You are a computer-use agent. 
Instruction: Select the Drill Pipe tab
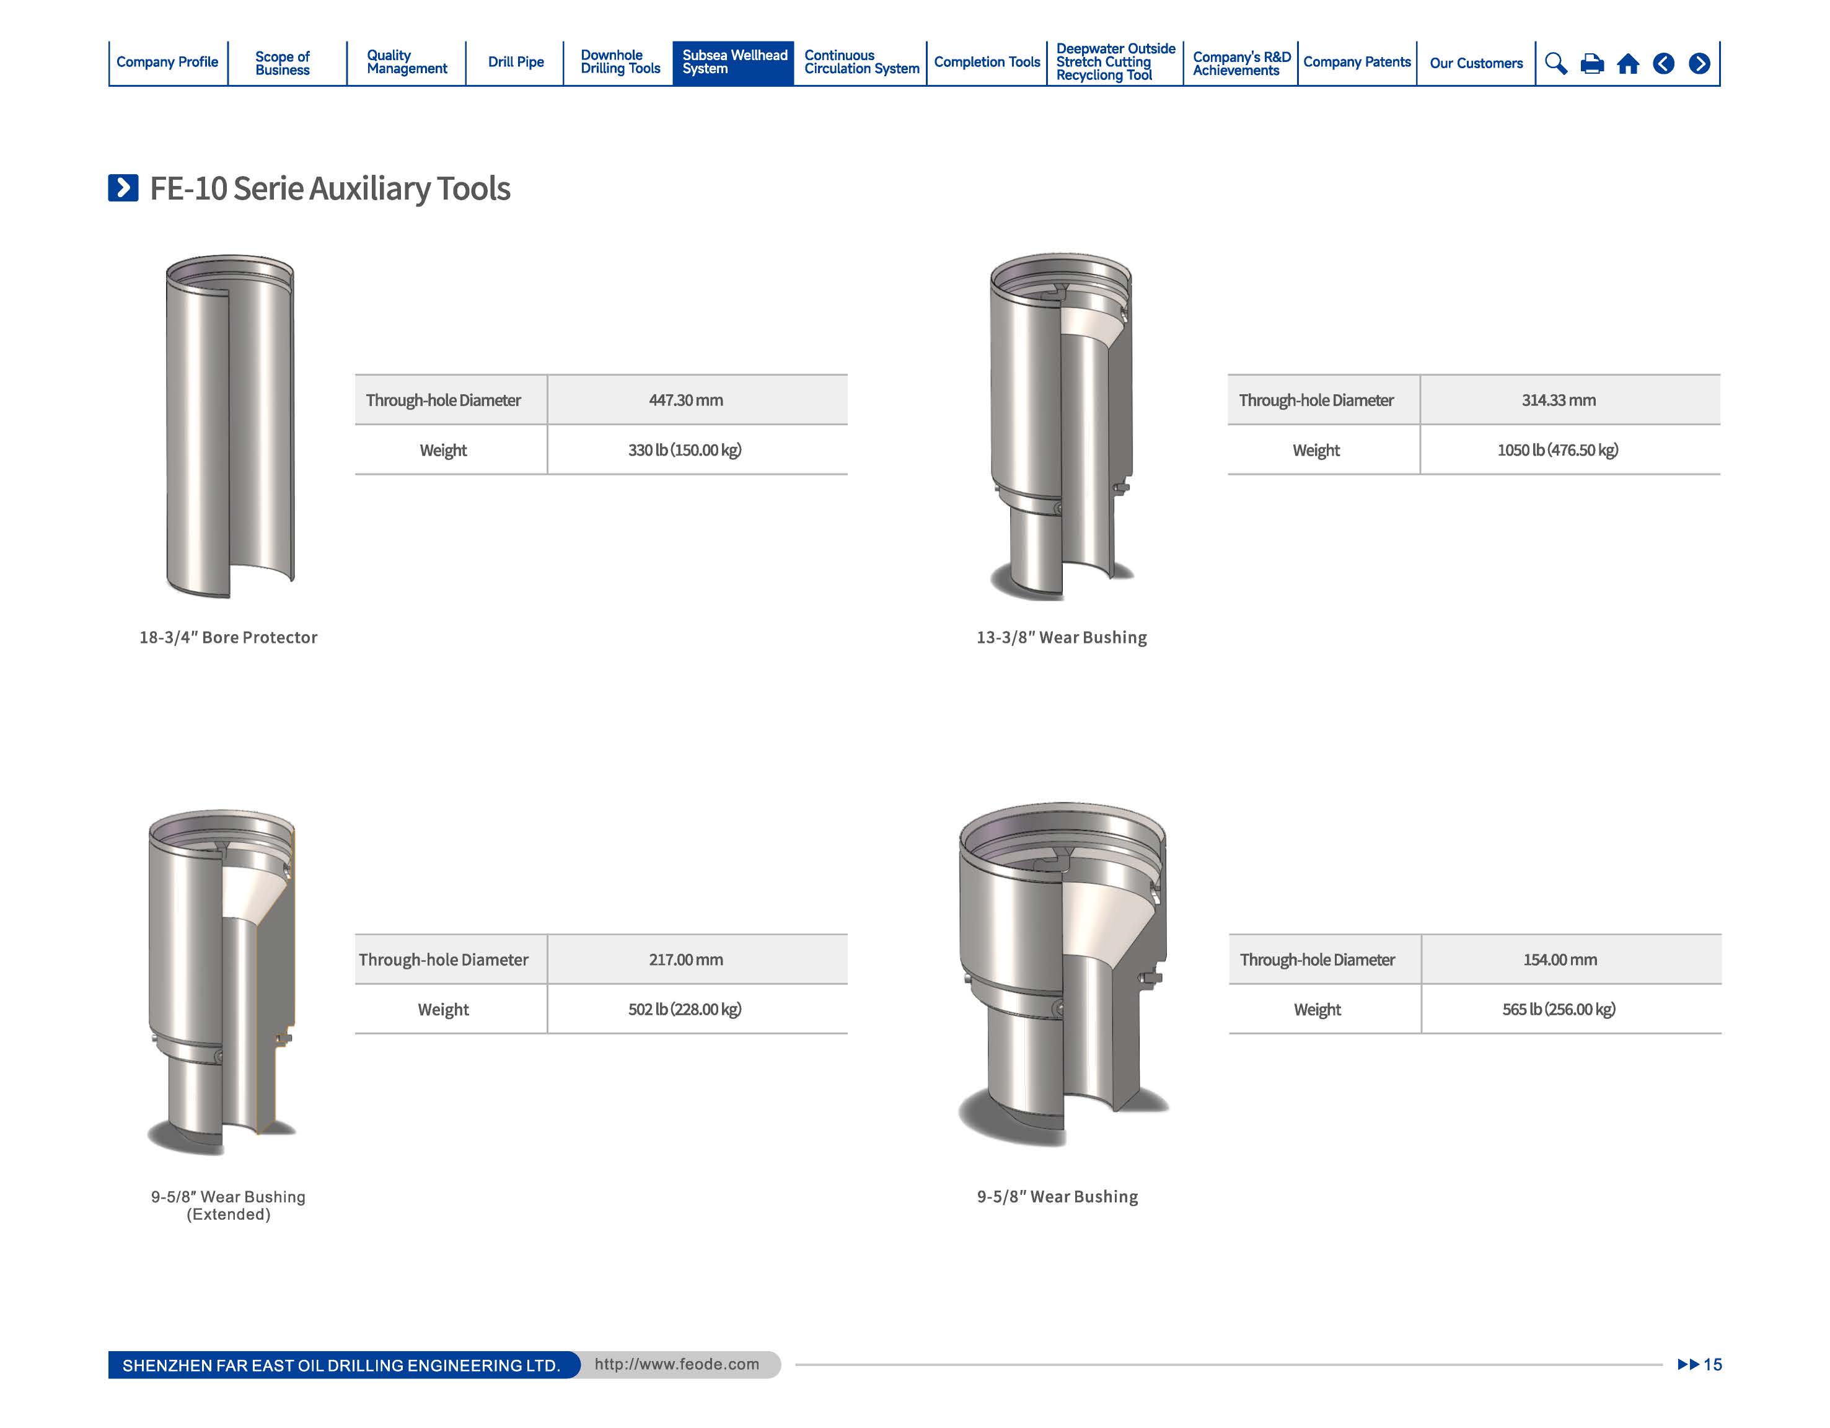516,62
